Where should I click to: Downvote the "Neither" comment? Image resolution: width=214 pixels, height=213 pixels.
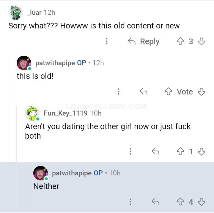click(202, 202)
